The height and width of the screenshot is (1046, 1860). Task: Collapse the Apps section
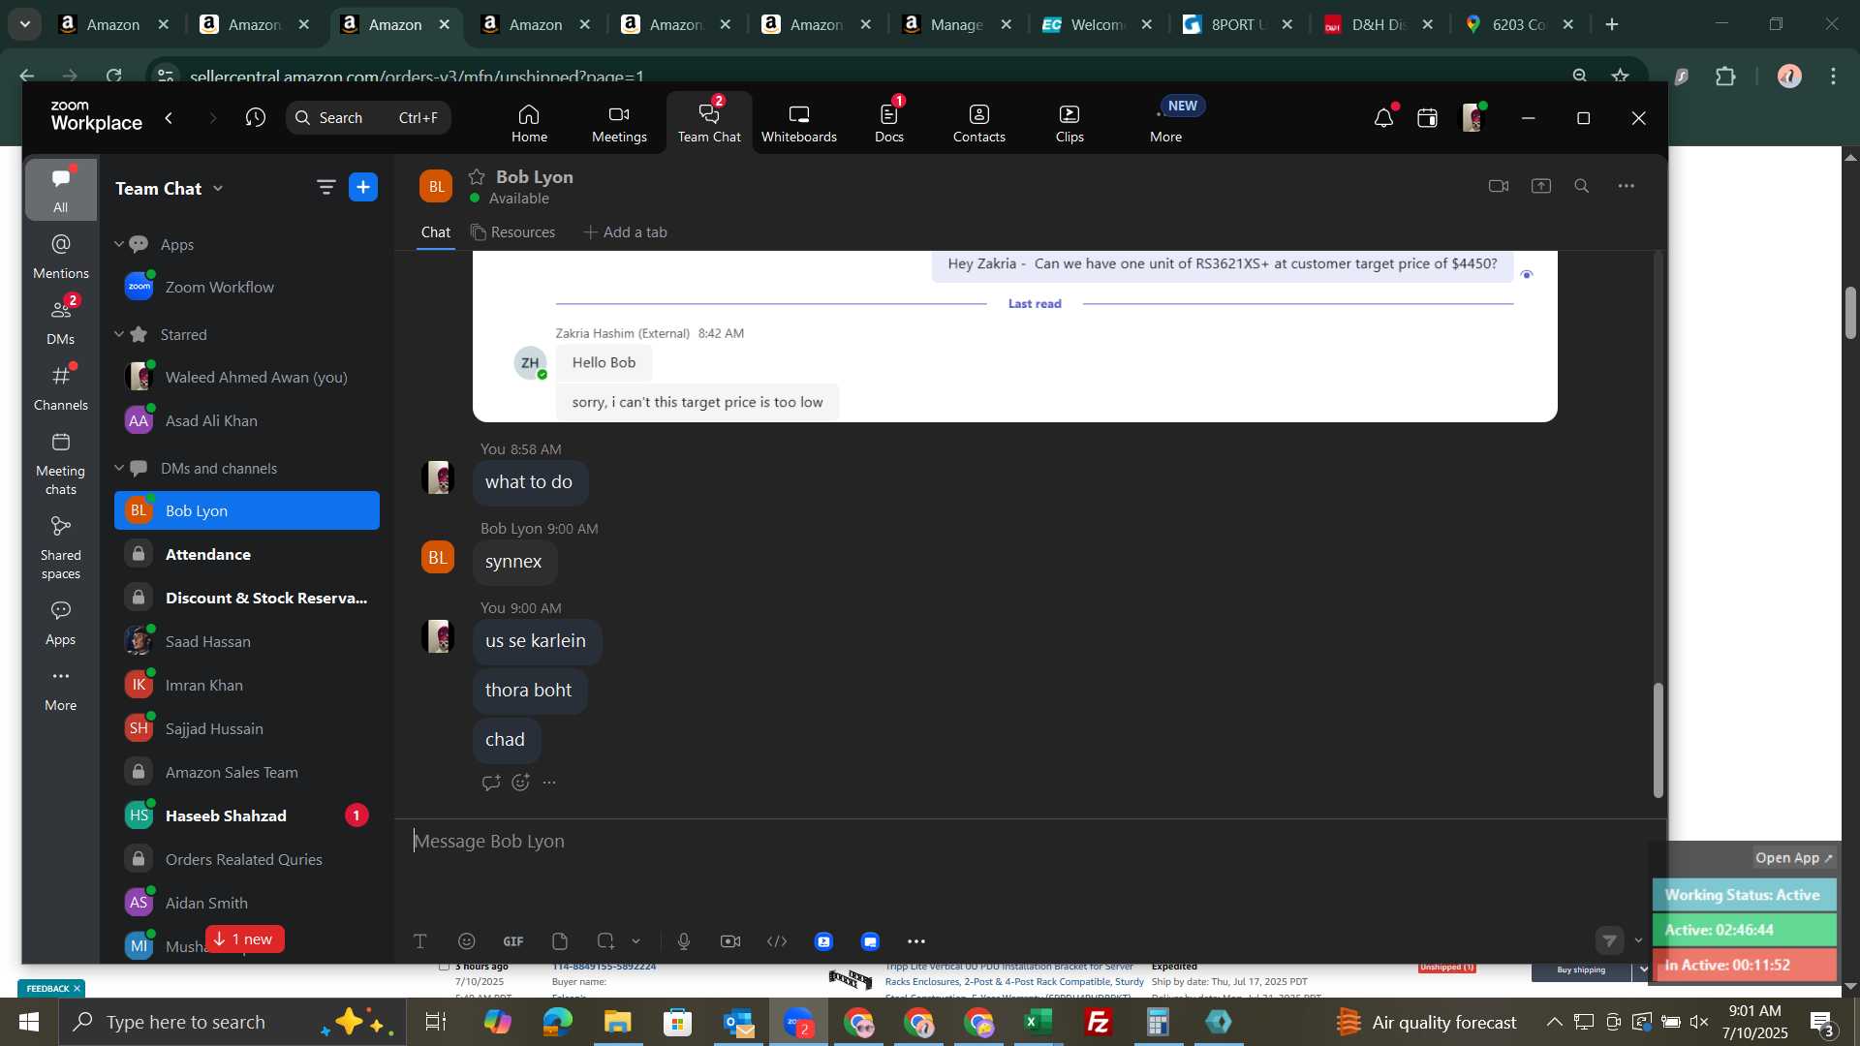click(x=119, y=245)
